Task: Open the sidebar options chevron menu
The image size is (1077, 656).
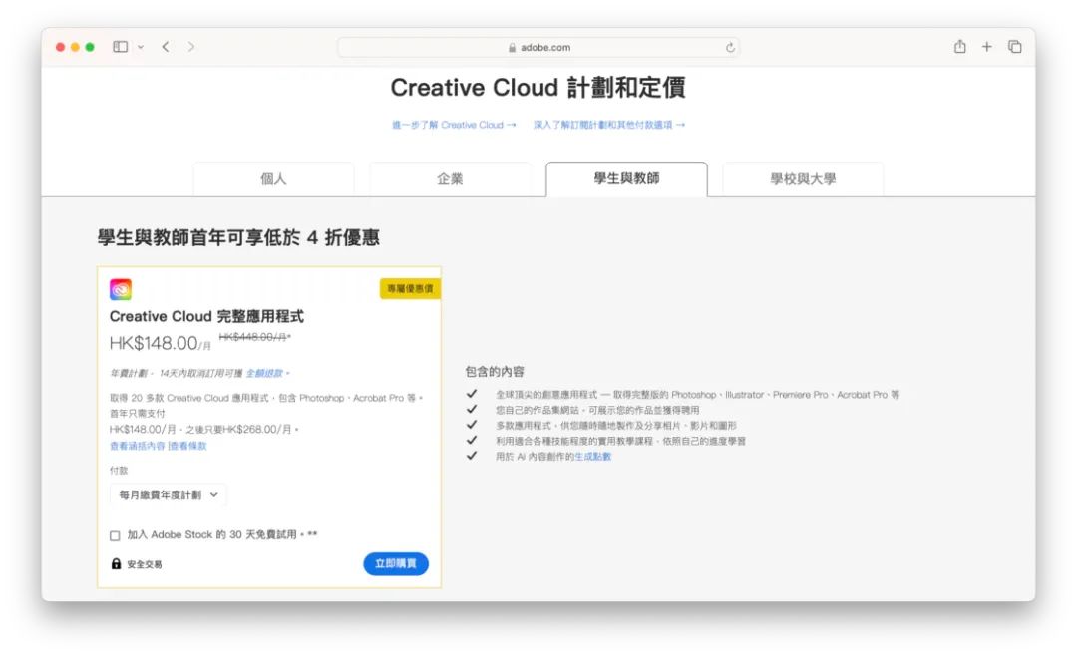Action: click(x=141, y=47)
